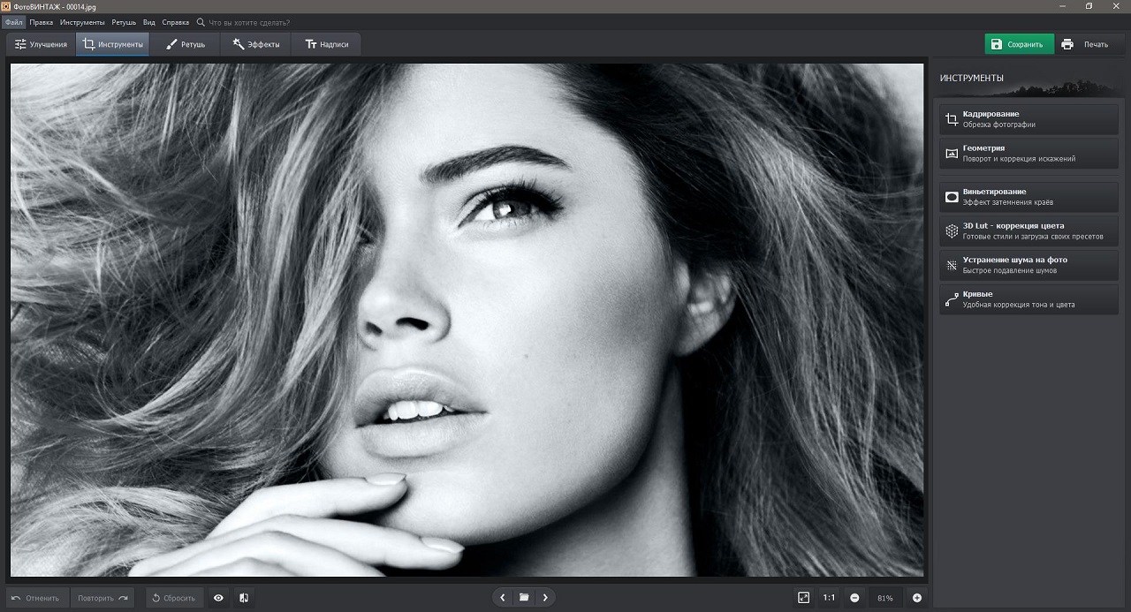Open the folder browse icon
The width and height of the screenshot is (1131, 612).
[x=524, y=598]
